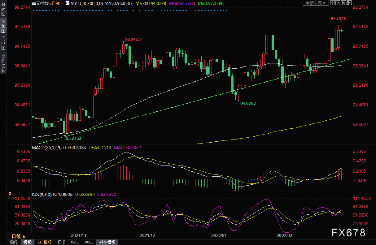This screenshot has height=245, width=376.
Task: Click the 94.6262 low price label
Action: point(248,103)
